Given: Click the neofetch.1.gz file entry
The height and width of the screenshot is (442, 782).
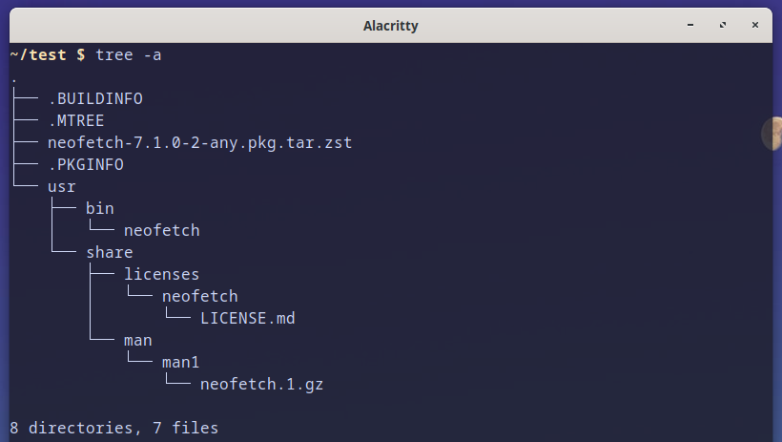Looking at the screenshot, I should tap(262, 384).
